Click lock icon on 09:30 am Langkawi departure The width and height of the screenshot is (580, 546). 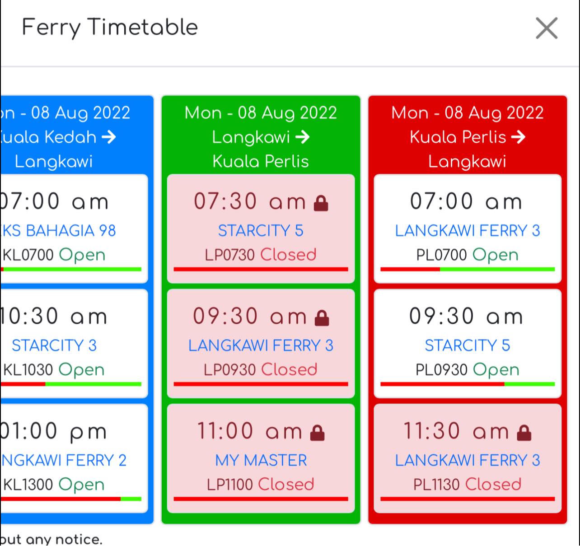pos(322,318)
